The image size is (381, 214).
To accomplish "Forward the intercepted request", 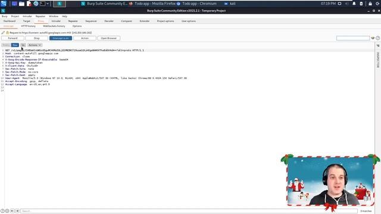I will 13,38.
